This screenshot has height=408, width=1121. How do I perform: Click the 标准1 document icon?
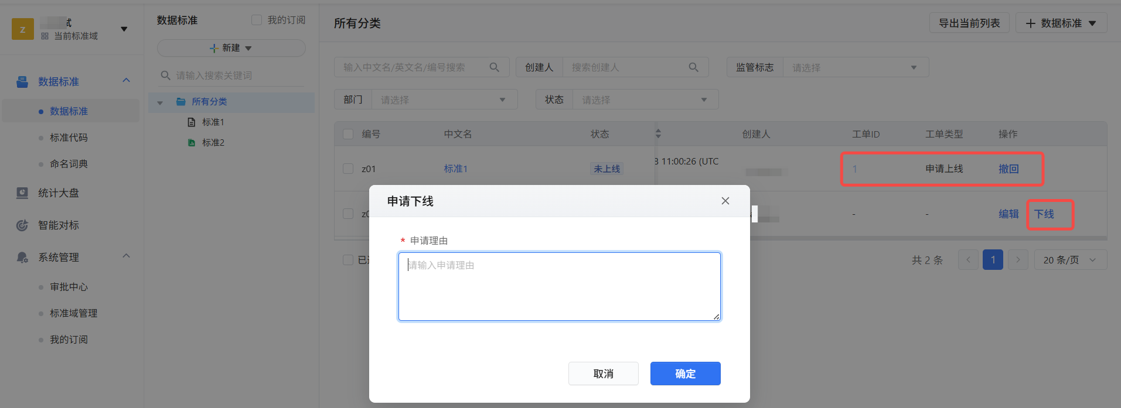tap(191, 122)
